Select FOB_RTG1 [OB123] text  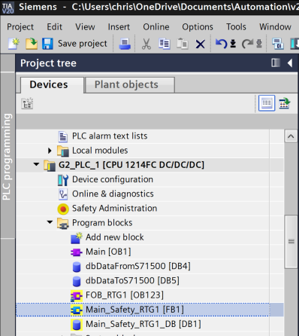125,295
